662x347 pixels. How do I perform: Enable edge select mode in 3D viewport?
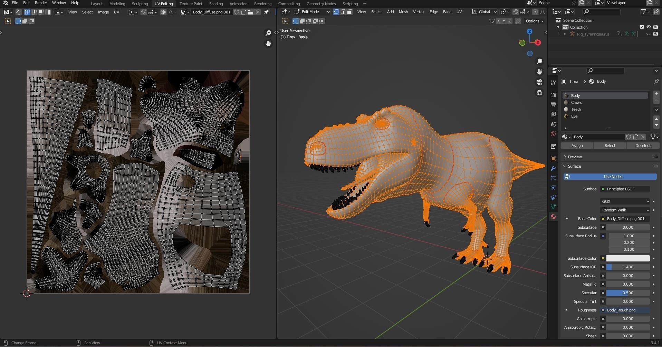coord(343,12)
